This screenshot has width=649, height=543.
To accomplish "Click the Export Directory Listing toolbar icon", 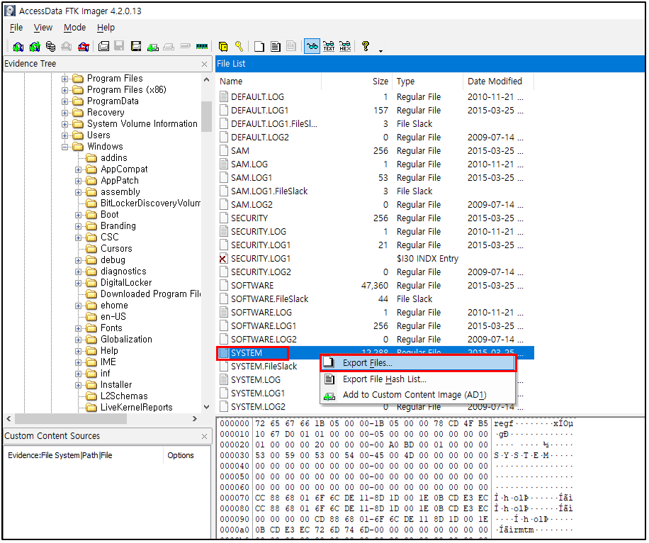I will click(x=291, y=46).
